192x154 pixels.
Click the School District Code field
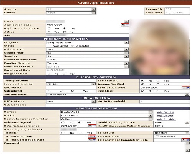pos(88,60)
